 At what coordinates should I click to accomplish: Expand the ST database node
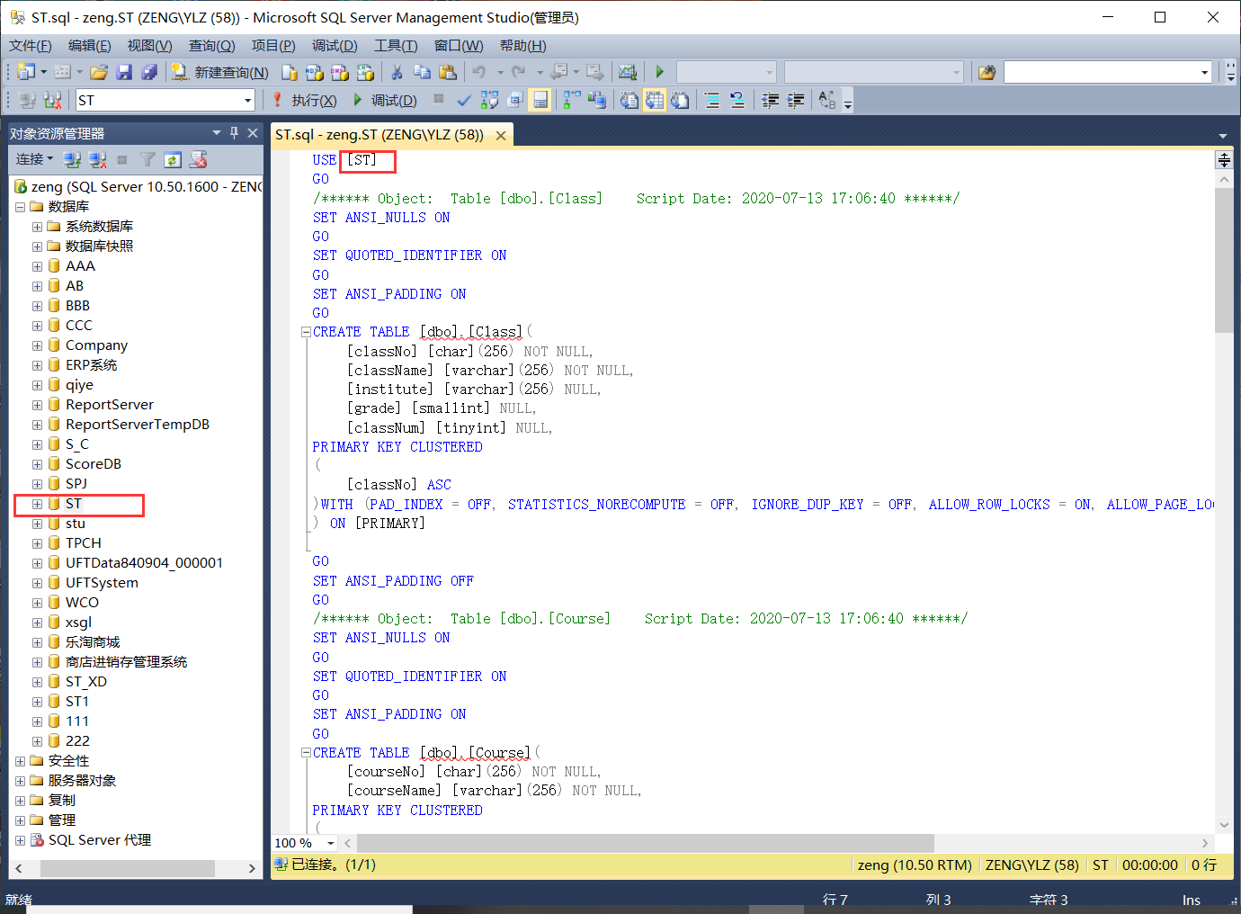36,506
